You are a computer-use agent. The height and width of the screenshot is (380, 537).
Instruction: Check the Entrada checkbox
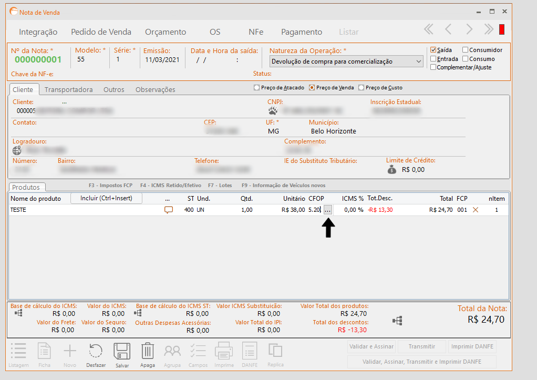pyautogui.click(x=433, y=59)
